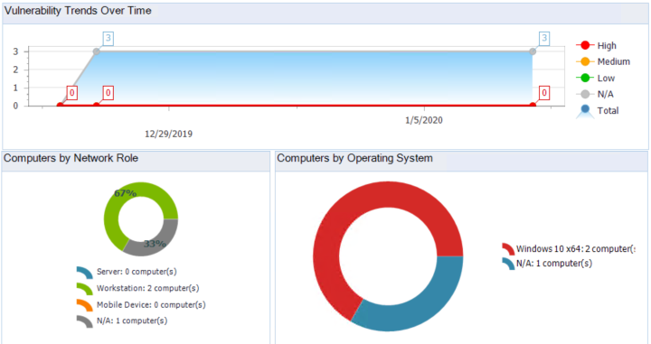Click the 'Workstation: 2 computer(s)' legend text
The image size is (651, 344).
point(147,288)
